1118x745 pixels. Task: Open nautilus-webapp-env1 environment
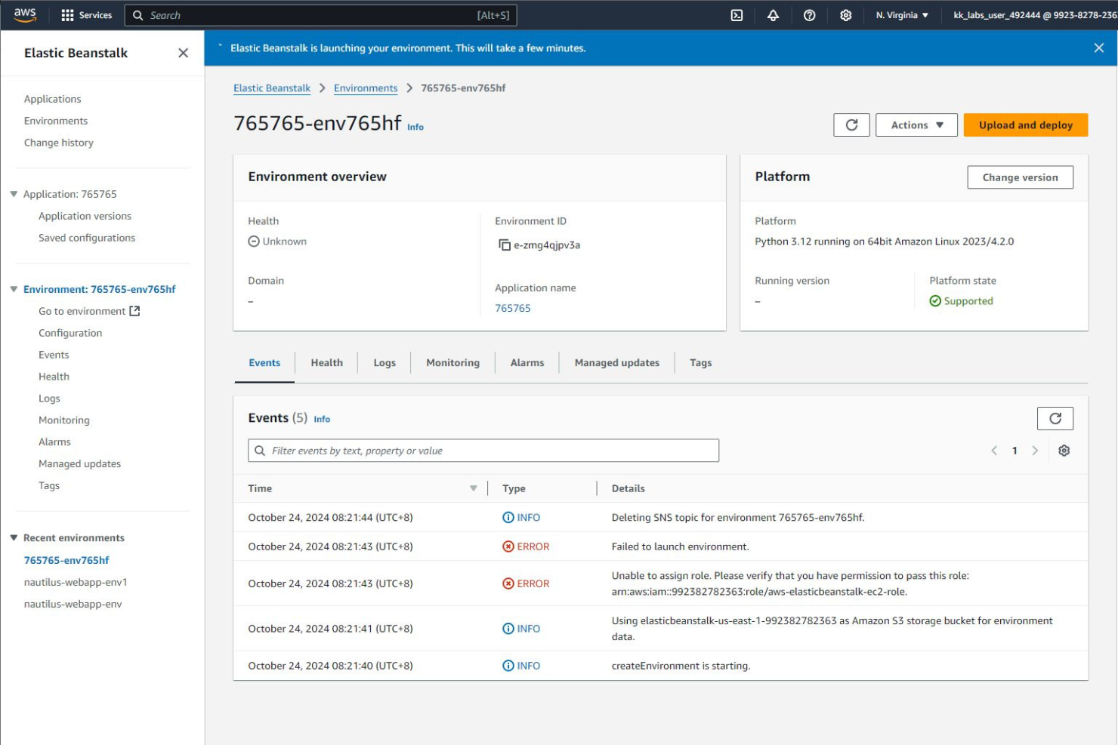pyautogui.click(x=76, y=582)
